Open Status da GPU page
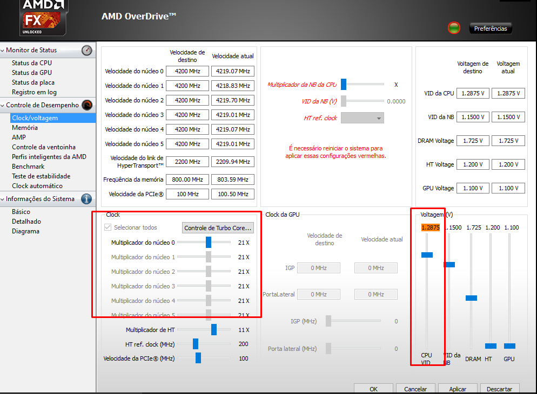The height and width of the screenshot is (394, 537). click(x=32, y=72)
